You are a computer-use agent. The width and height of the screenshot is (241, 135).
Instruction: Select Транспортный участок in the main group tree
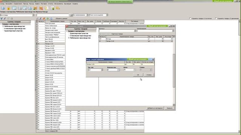[x=14, y=31]
